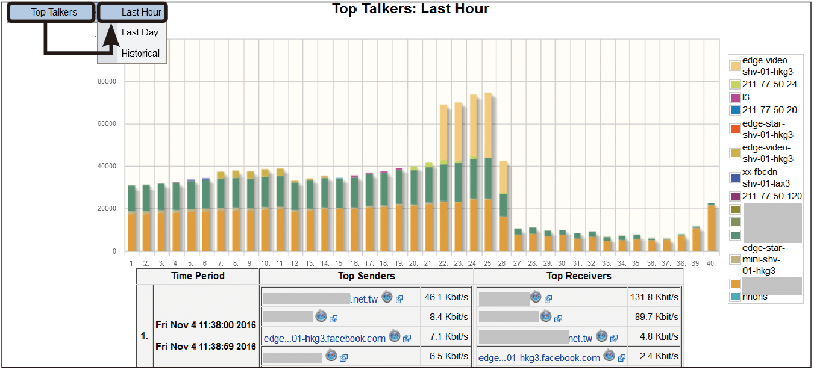814x370 pixels.
Task: Choose Historical from the dropdown menu
Action: pyautogui.click(x=140, y=53)
